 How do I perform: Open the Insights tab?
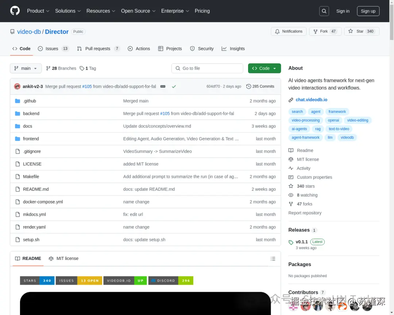click(233, 49)
